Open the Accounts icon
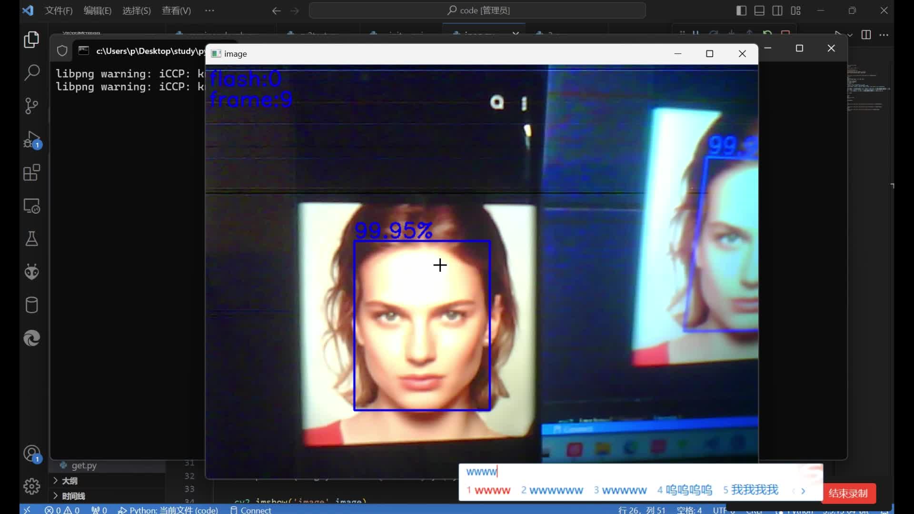This screenshot has height=514, width=914. pyautogui.click(x=31, y=453)
